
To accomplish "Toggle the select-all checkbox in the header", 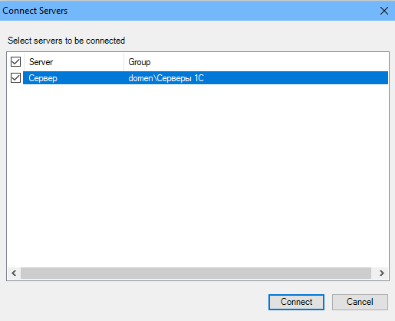I will [15, 62].
